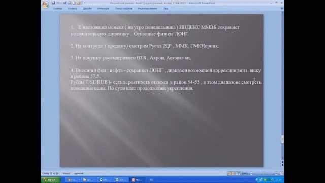The width and height of the screenshot is (325, 183).
Task: Click the line starting '2. На контроле'
Action: pos(145,46)
